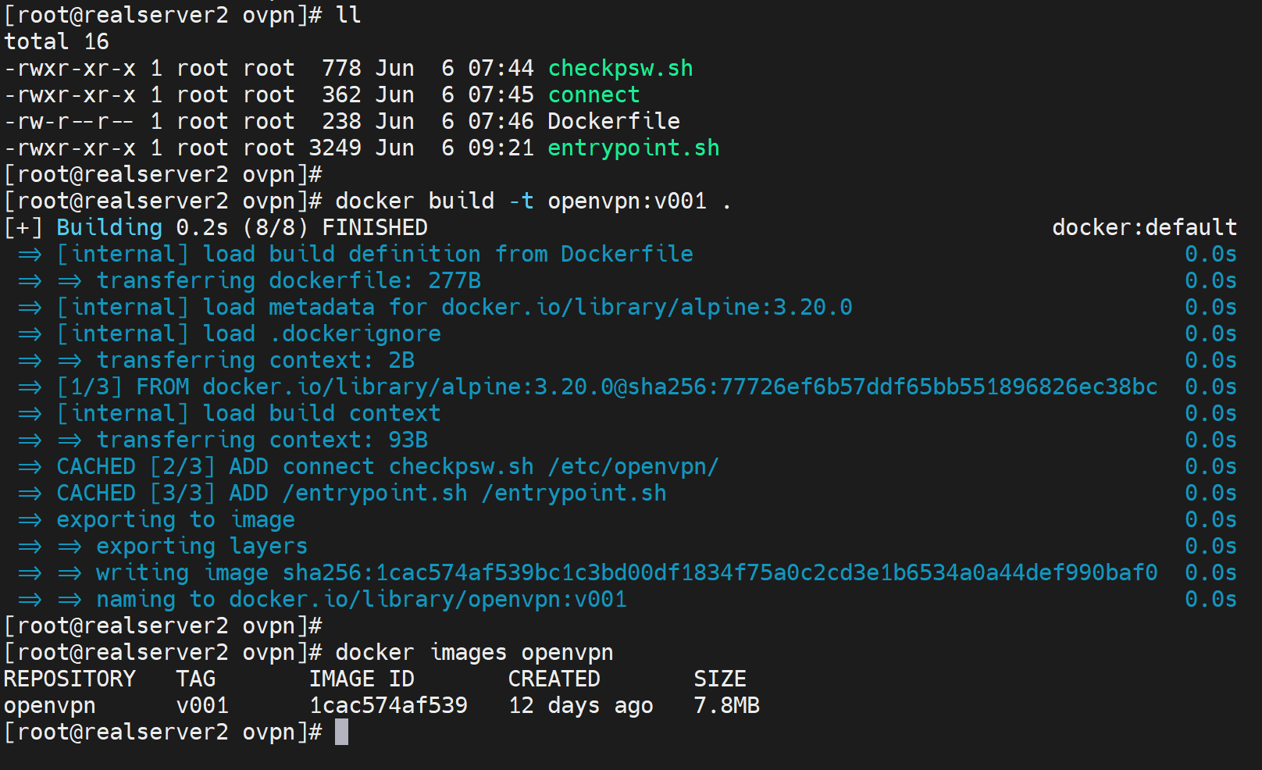Screen dimensions: 1262x770
Task: Click the Dockerfile entry in the file listing
Action: (613, 122)
